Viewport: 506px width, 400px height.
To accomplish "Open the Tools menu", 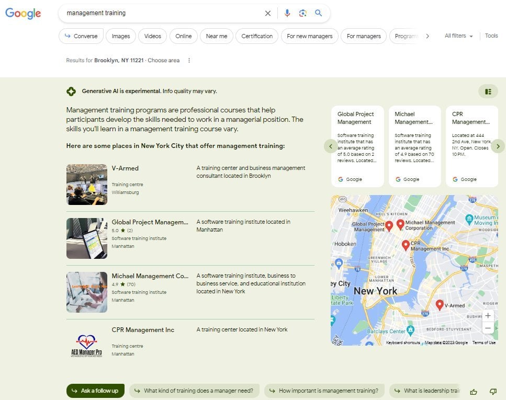I will [x=491, y=36].
